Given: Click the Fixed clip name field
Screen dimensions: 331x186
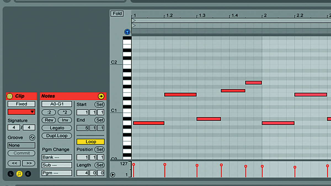Looking at the screenshot, I should [x=22, y=104].
